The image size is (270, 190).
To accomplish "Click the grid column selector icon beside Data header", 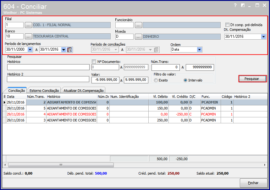I will coord(4,97).
